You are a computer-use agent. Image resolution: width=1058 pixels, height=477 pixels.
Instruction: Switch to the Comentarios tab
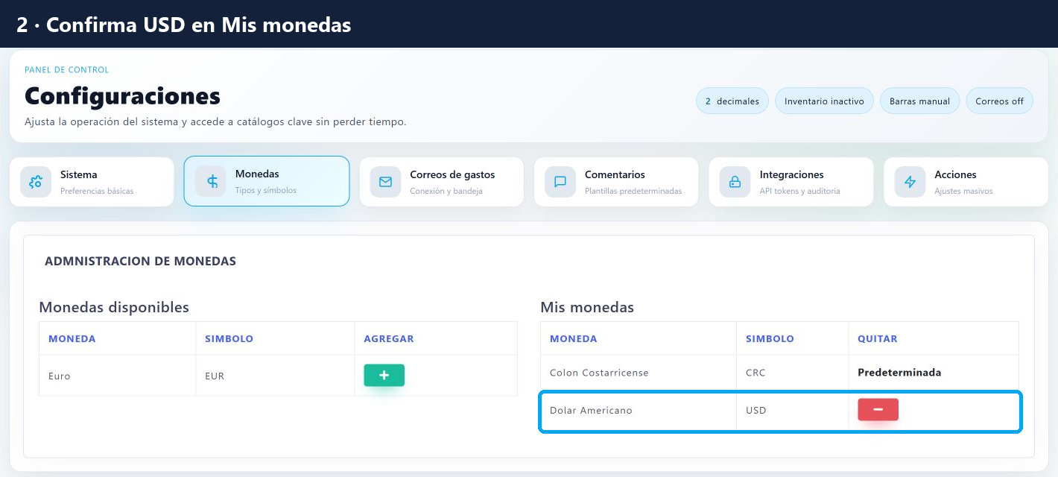(616, 182)
